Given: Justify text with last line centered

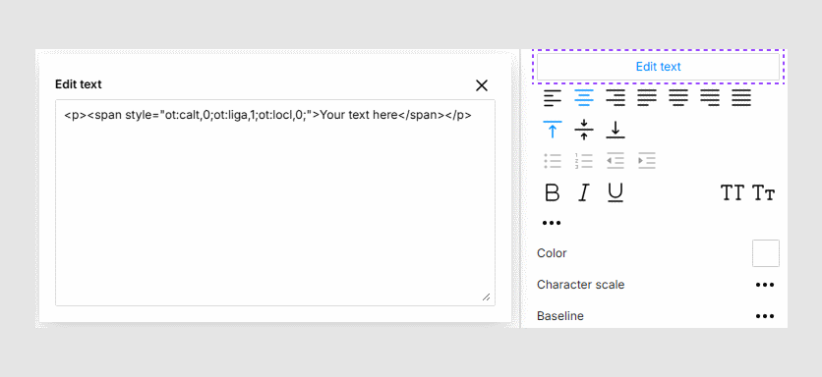Looking at the screenshot, I should pos(678,98).
